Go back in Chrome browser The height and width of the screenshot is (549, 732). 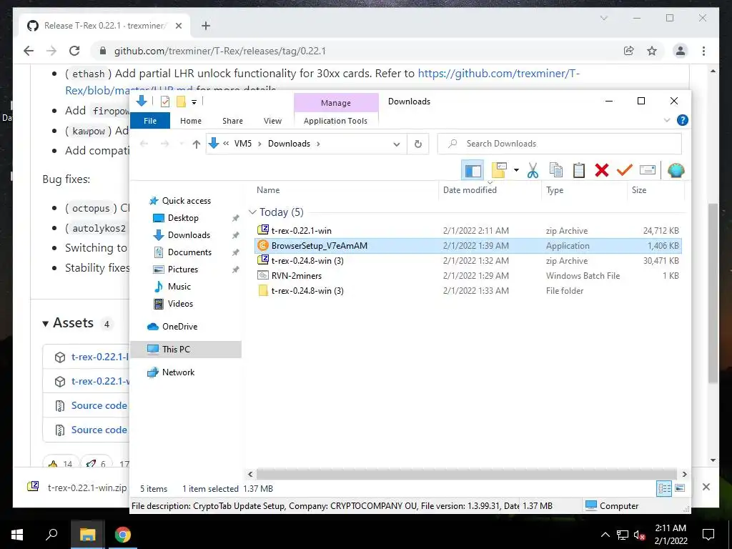click(29, 51)
